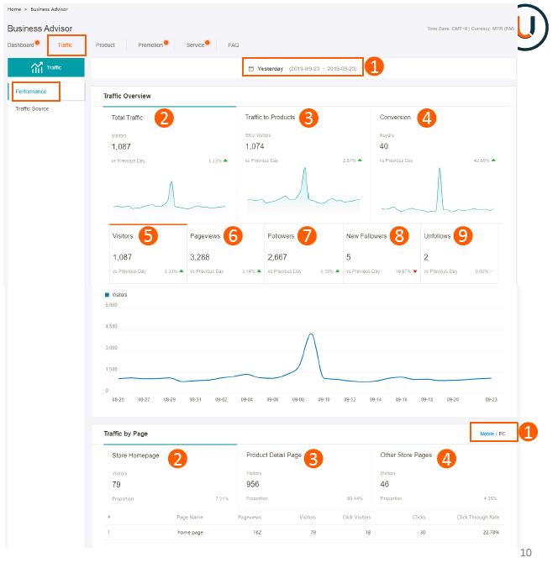Image resolution: width=558 pixels, height=563 pixels.
Task: Click the Click Through Rate column header
Action: pos(478,517)
